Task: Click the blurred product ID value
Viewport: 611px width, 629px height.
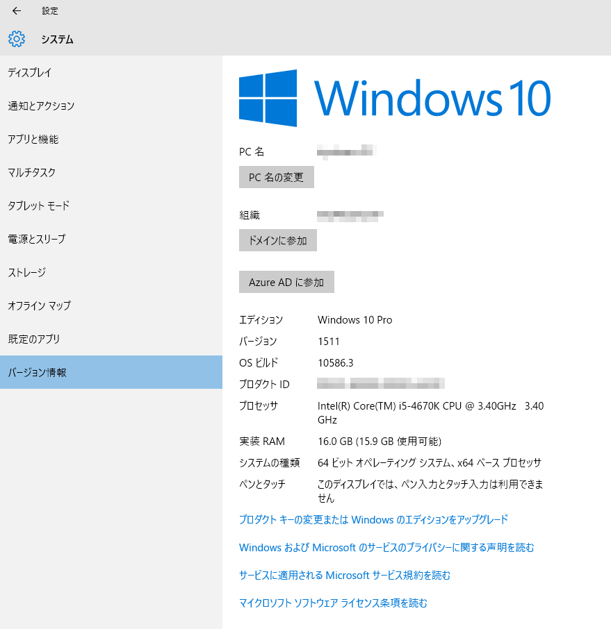Action: click(380, 384)
